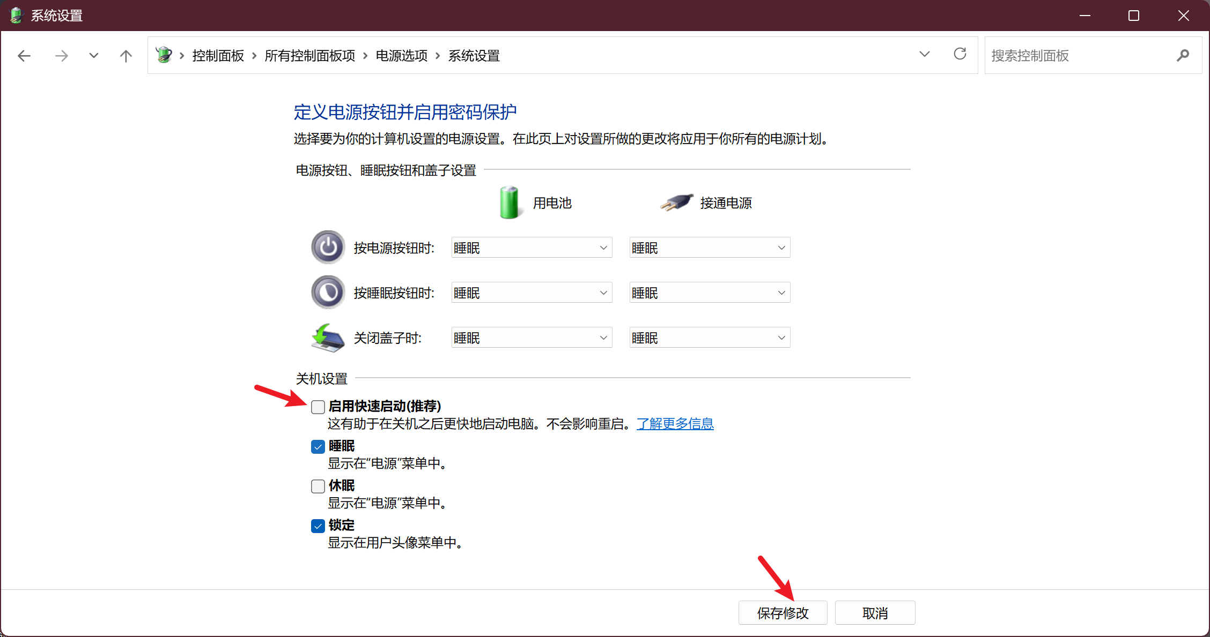Check the Hibernate (休眠) checkbox
This screenshot has height=637, width=1210.
(x=318, y=486)
